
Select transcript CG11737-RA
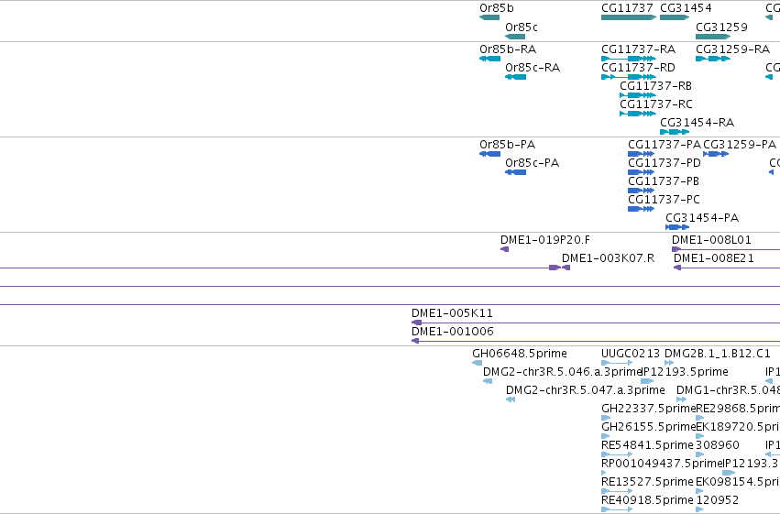pos(639,49)
